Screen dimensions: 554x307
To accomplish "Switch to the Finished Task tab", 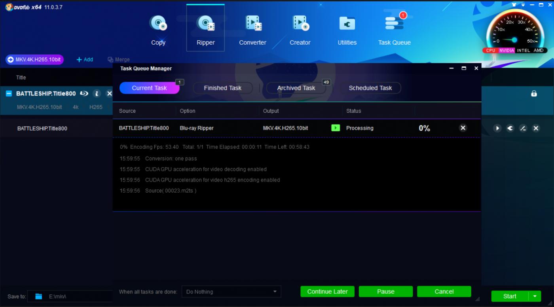I will [222, 88].
